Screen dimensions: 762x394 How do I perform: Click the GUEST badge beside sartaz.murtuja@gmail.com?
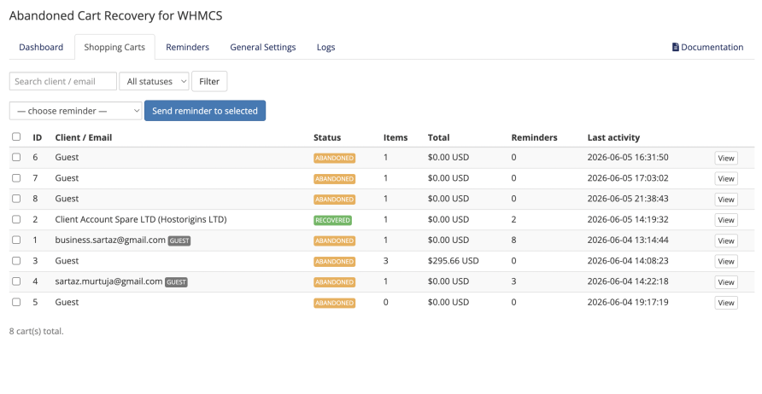pos(176,282)
